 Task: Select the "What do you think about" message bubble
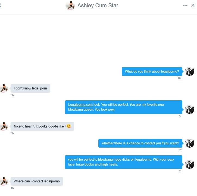[152, 71]
